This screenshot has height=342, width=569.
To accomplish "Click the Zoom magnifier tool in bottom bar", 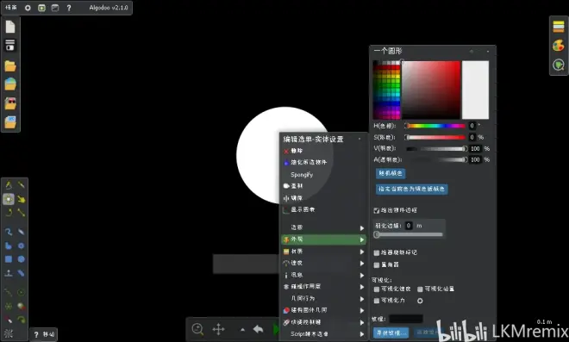I will click(x=197, y=329).
